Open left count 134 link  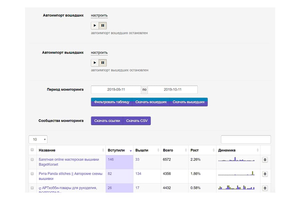[138, 174]
